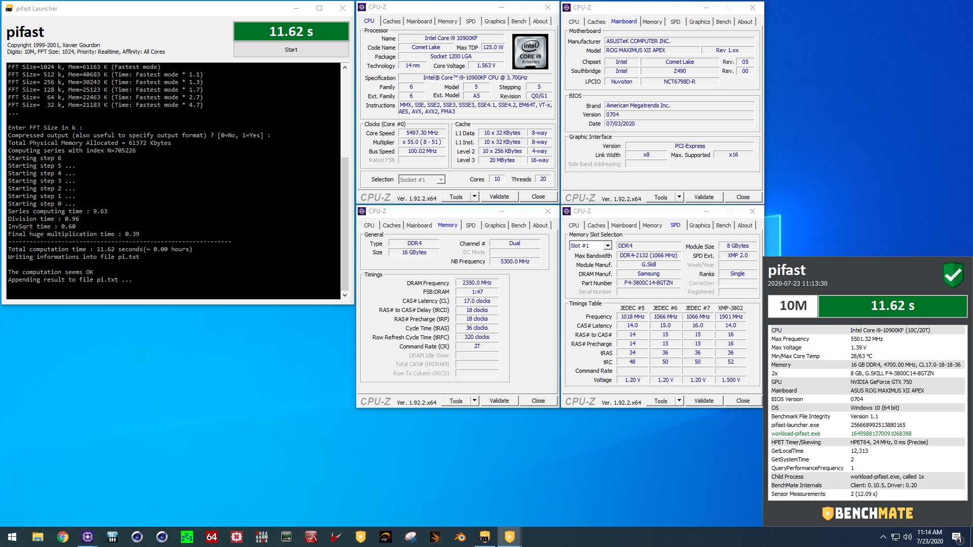Open SPD tab in the CPU-Z Memory window
This screenshot has width=973, height=547.
(471, 225)
